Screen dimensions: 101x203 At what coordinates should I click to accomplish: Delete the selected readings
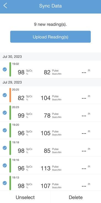click(x=76, y=197)
